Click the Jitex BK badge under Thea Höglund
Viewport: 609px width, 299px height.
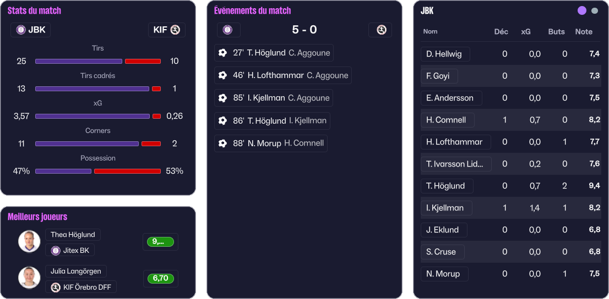tap(56, 251)
